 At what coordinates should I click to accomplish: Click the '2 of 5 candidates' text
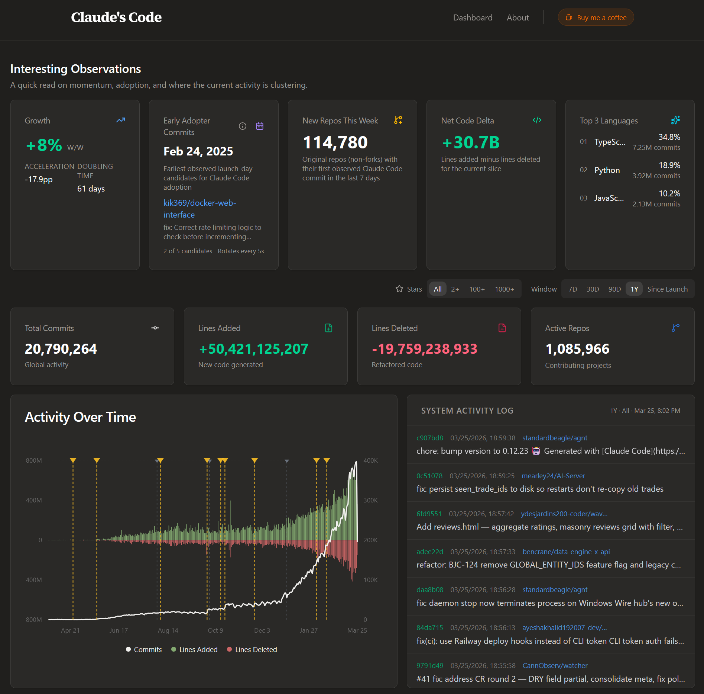(x=188, y=251)
